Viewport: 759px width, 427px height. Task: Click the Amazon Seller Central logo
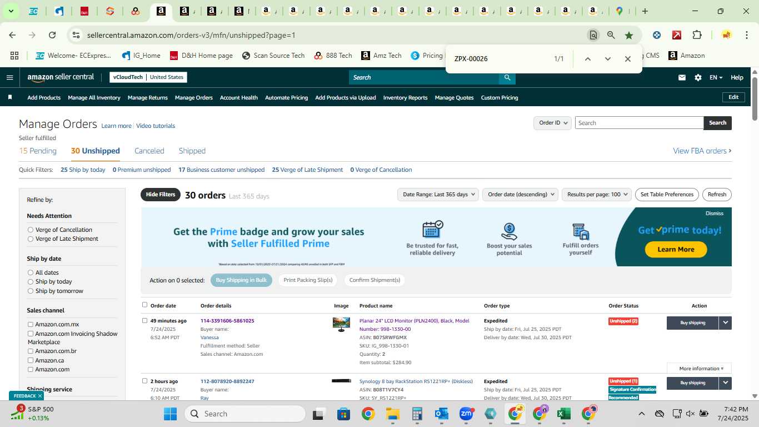click(61, 77)
